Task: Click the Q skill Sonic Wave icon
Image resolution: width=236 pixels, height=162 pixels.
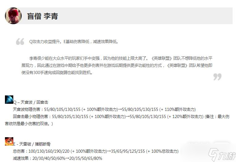Action: click(9, 99)
